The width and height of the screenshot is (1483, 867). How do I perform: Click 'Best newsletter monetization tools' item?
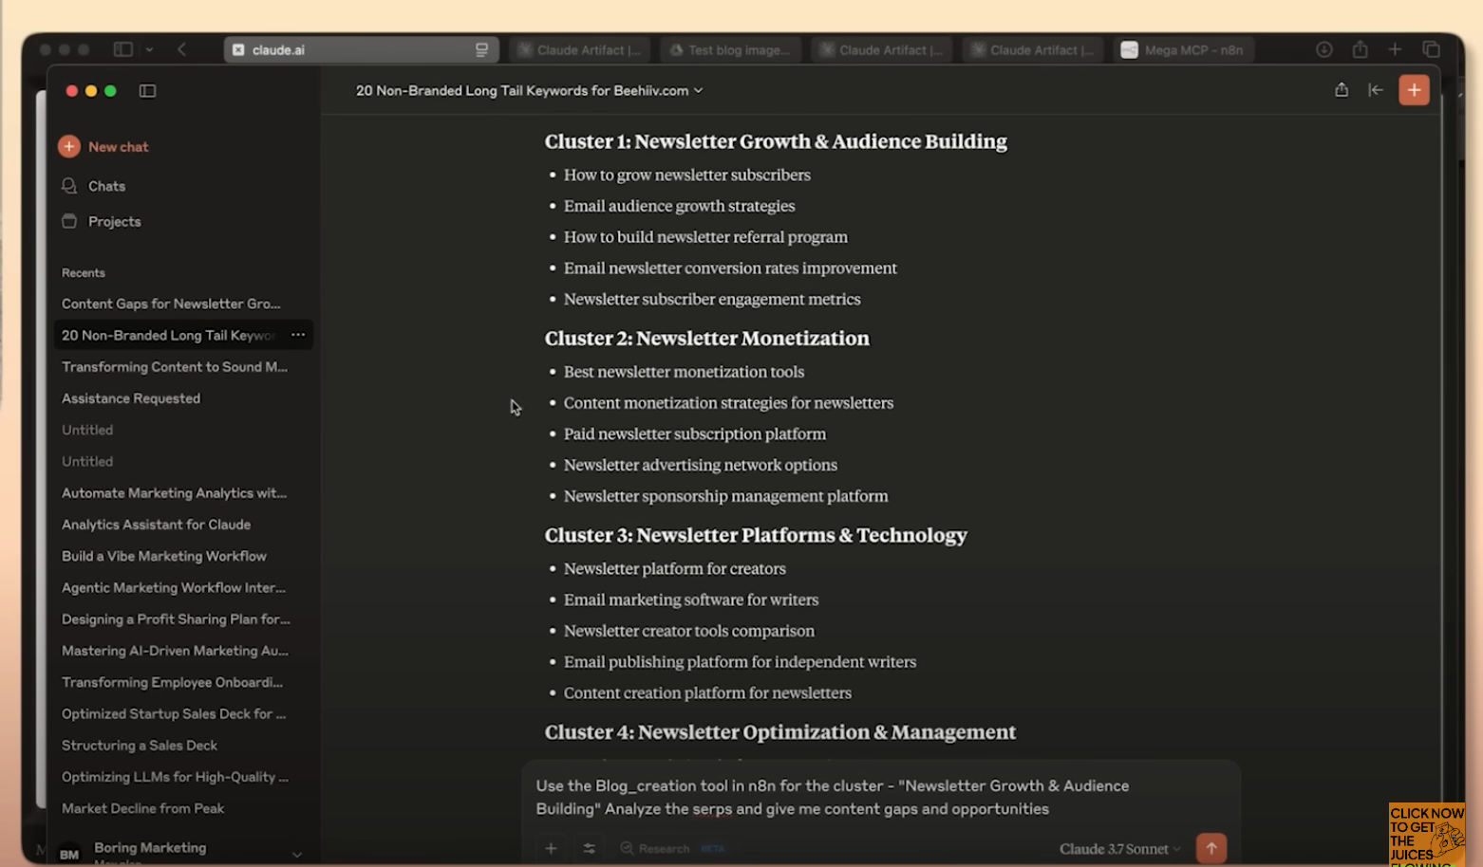(x=684, y=372)
